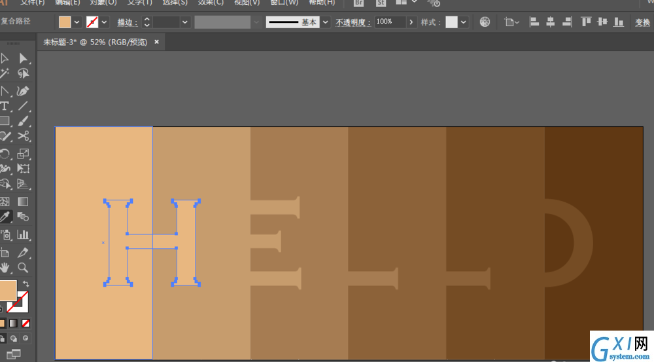Select the Blend tool
Screen dimensions: 654x362
click(x=23, y=217)
